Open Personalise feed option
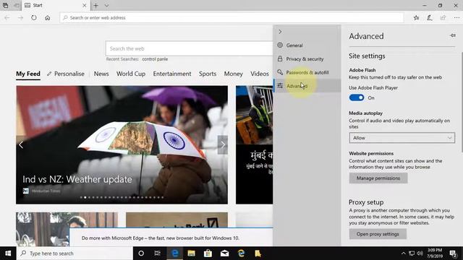 pos(66,74)
